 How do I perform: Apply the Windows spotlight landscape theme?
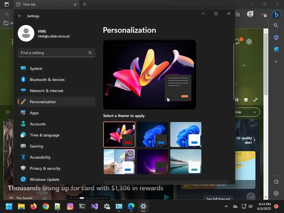[x=119, y=162]
